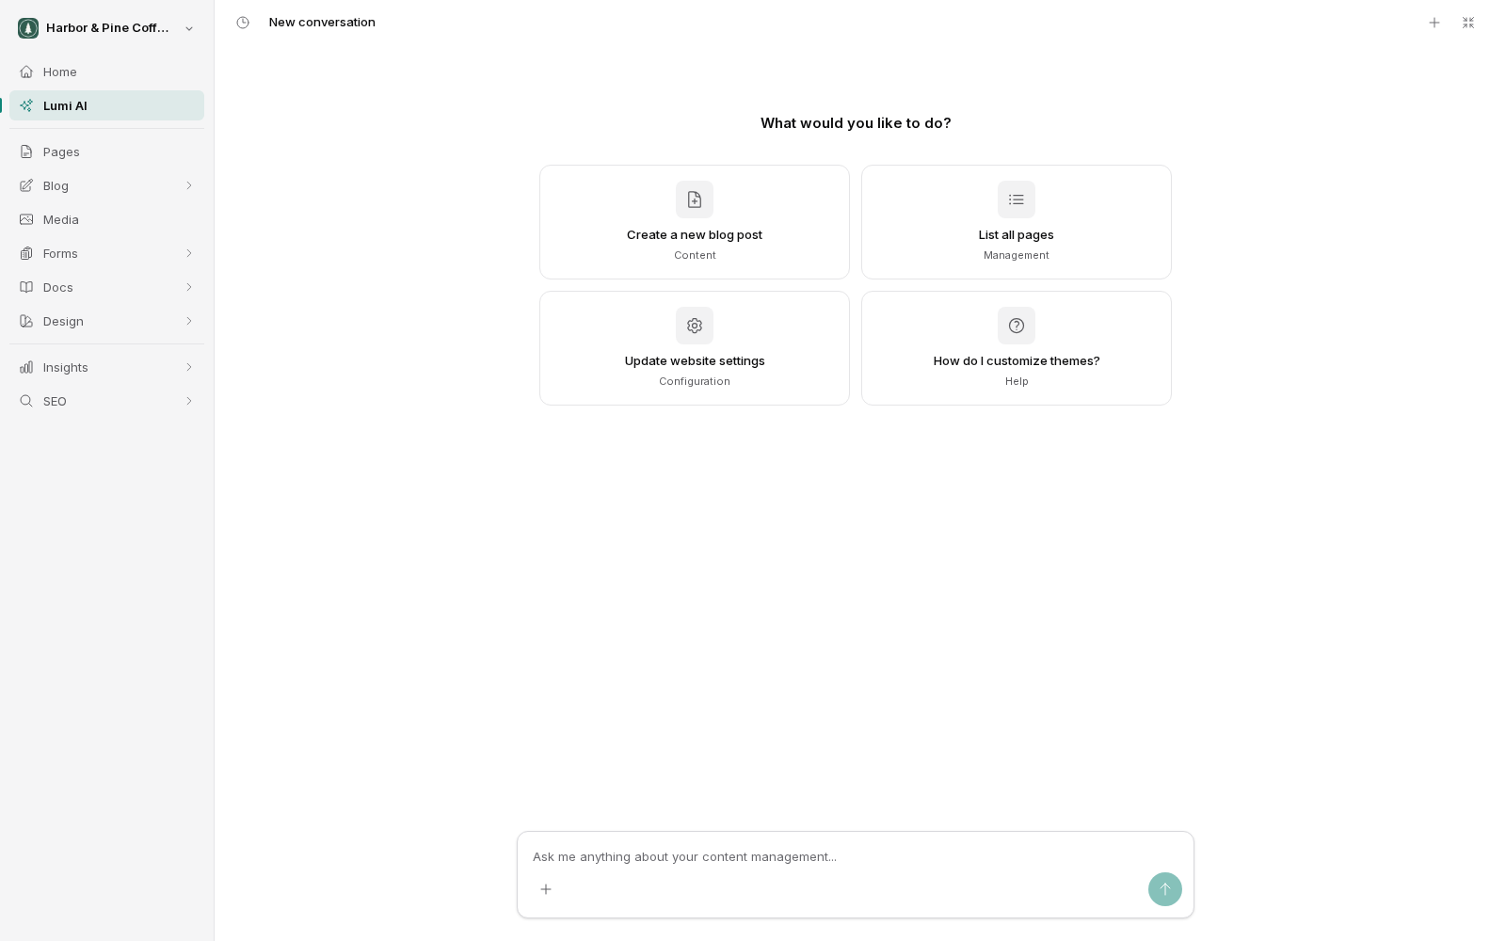Expand the Design submenu chevron
The image size is (1506, 941).
click(188, 321)
